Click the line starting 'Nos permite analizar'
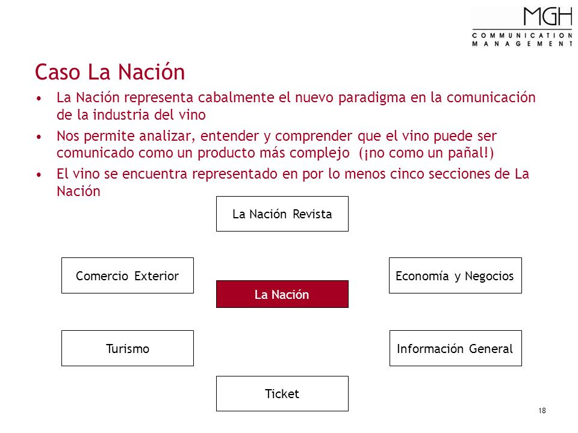This screenshot has width=578, height=433. 276,136
